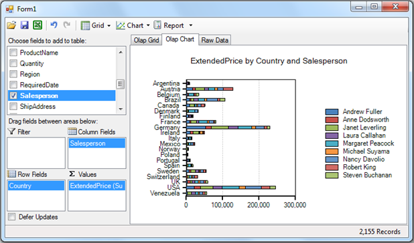This screenshot has height=243, width=414.
Task: Click the Report toolbar icon
Action: 157,25
